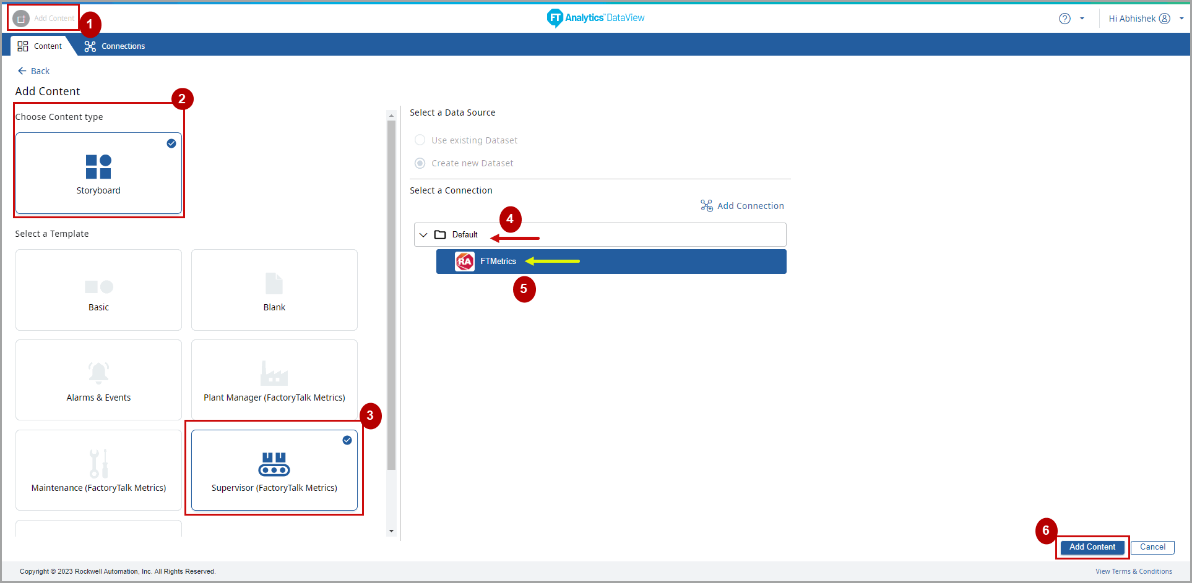
Task: Click the Content tab grid icon
Action: [x=23, y=46]
